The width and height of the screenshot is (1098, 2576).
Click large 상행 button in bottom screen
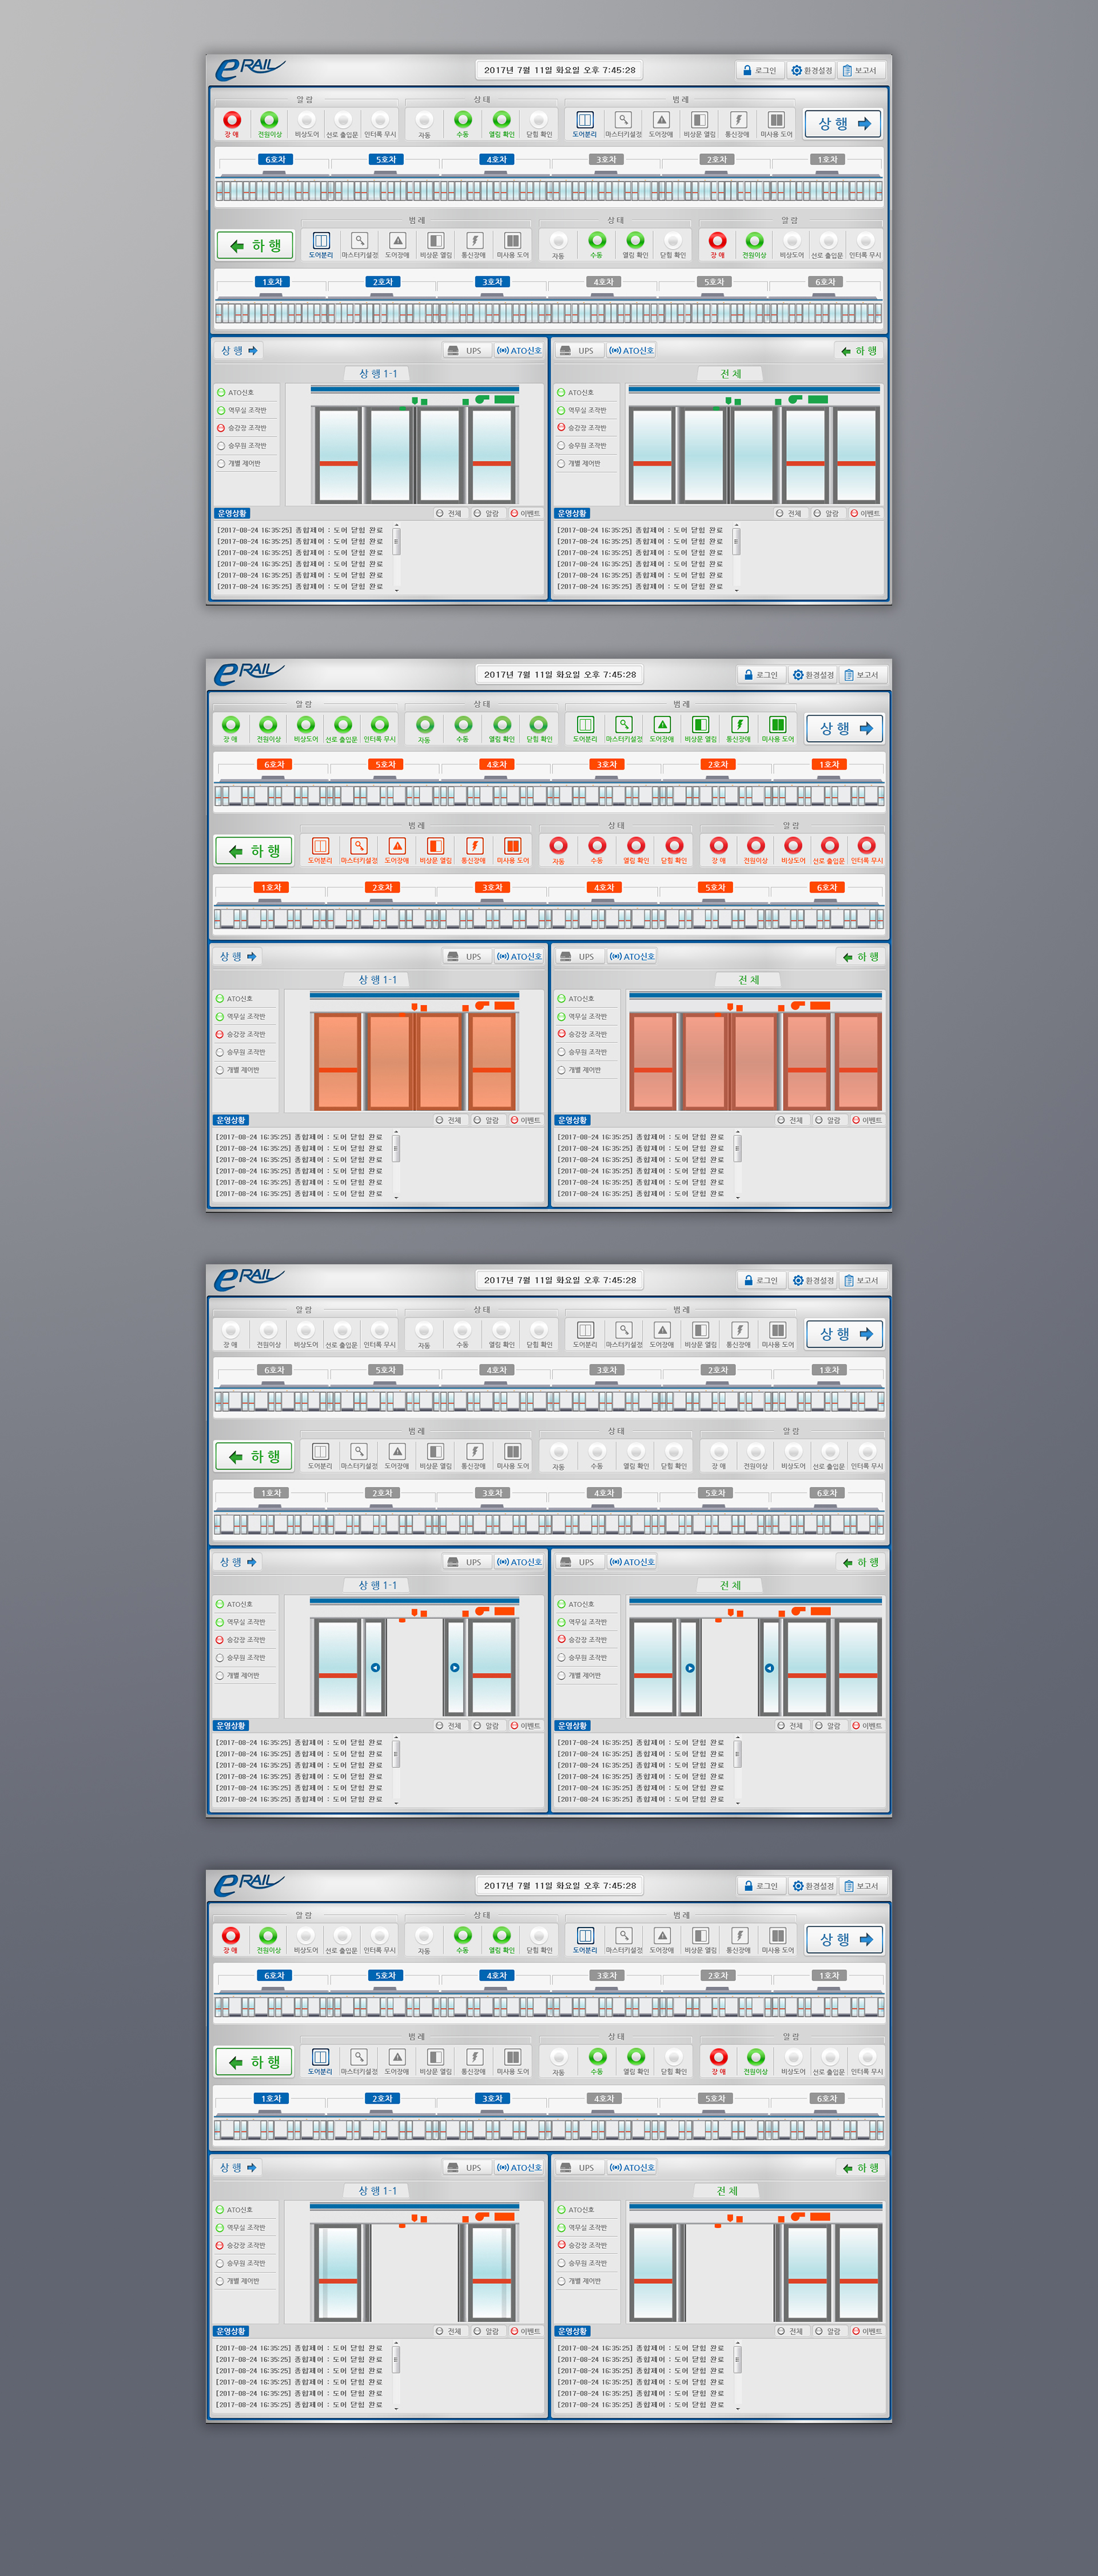click(845, 1940)
